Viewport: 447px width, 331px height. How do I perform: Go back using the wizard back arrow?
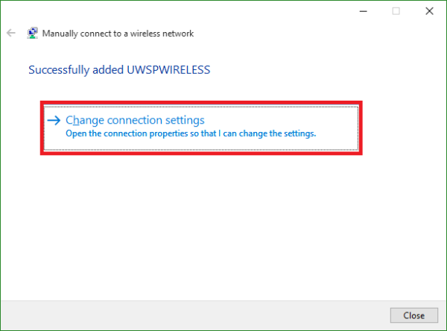[11, 33]
